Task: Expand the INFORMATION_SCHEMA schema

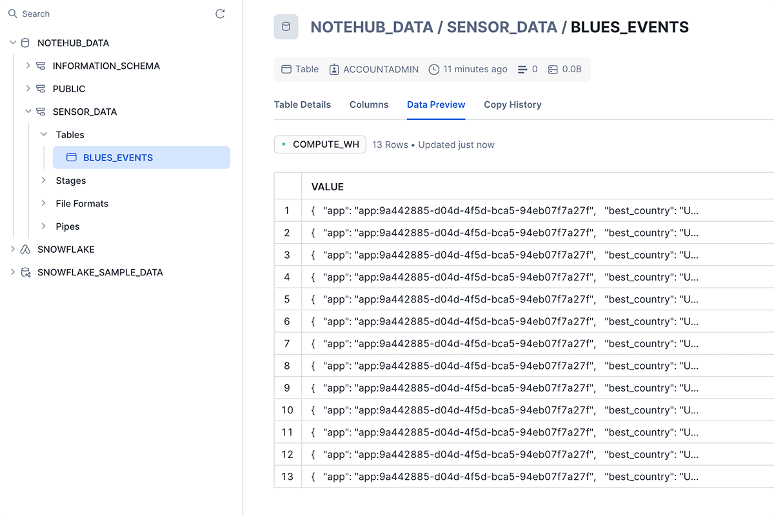Action: [28, 66]
